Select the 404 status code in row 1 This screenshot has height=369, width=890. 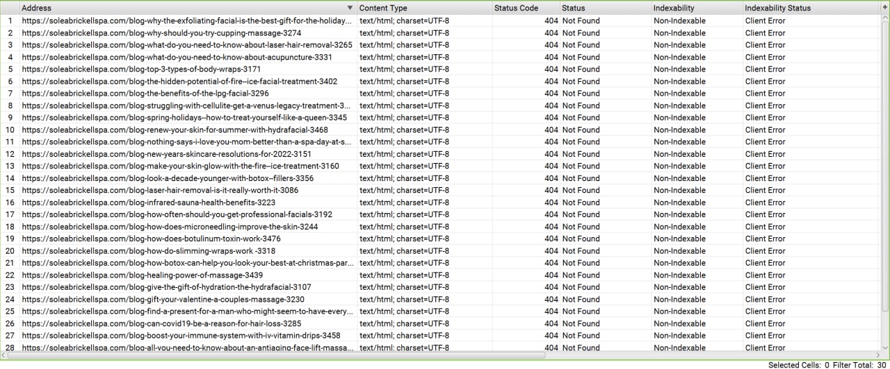pyautogui.click(x=551, y=21)
